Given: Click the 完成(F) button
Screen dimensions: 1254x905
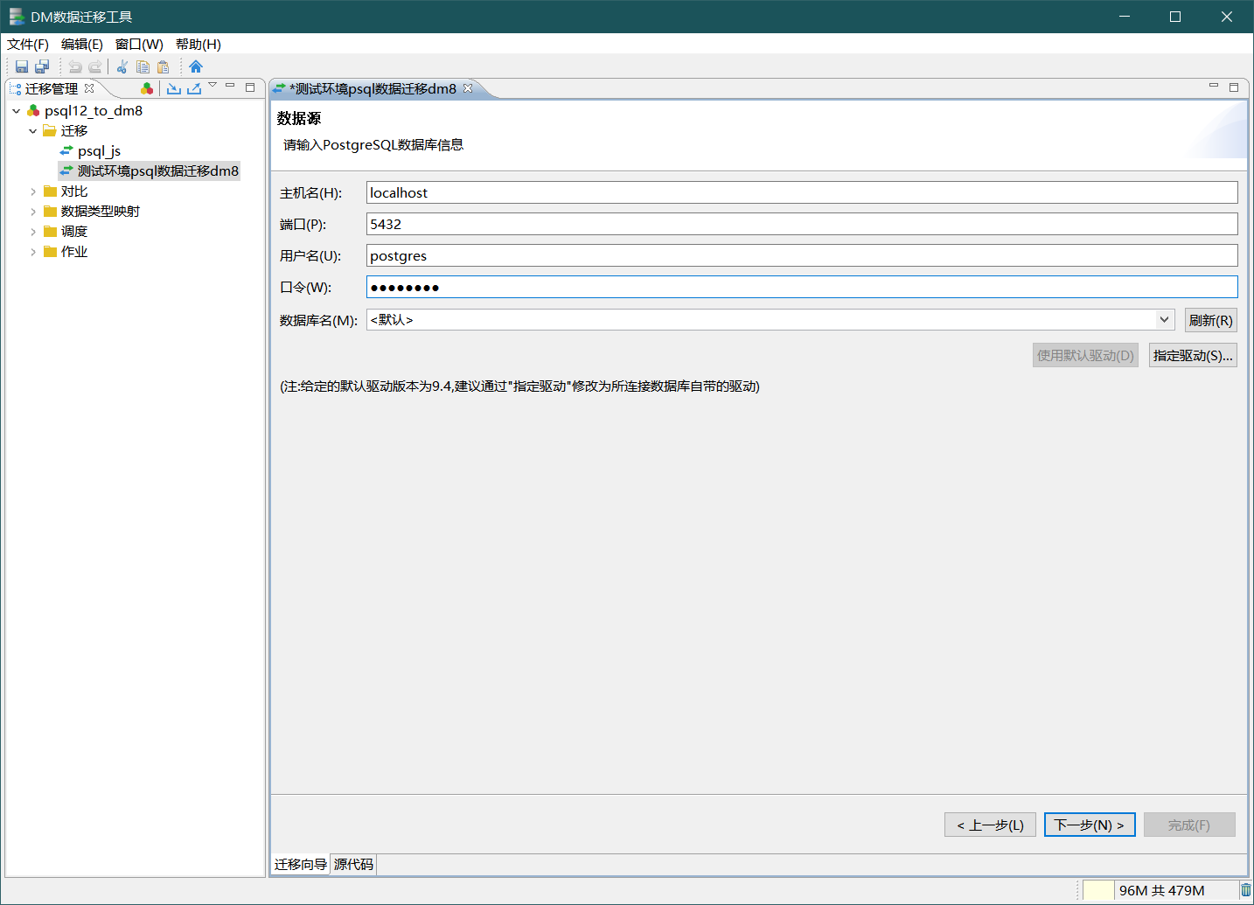Looking at the screenshot, I should click(1189, 825).
